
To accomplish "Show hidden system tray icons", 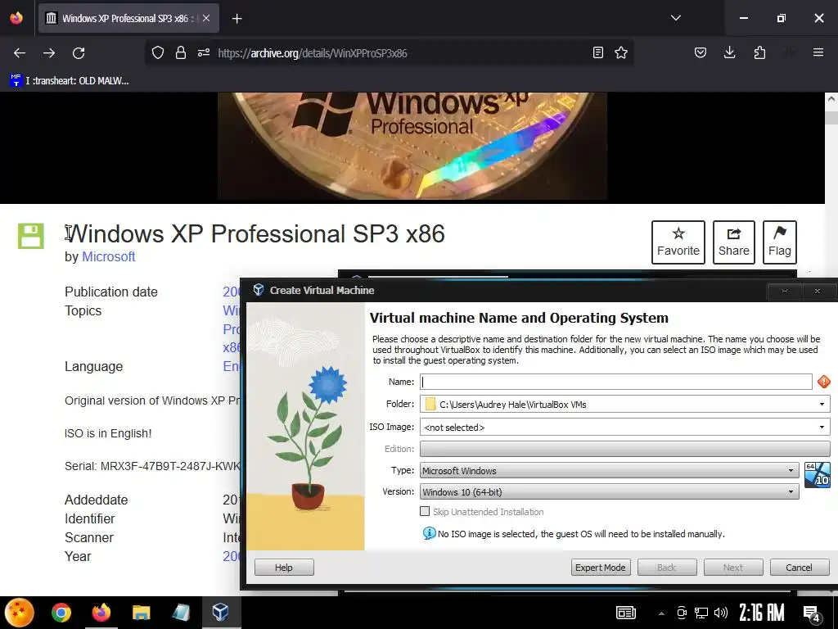I will [x=661, y=613].
